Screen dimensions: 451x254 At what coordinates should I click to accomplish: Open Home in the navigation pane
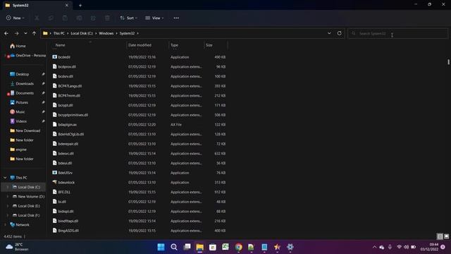[x=18, y=46]
